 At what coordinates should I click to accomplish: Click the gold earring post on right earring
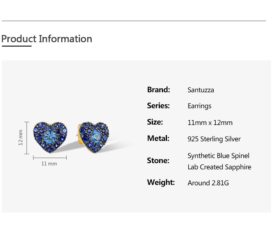79,135
